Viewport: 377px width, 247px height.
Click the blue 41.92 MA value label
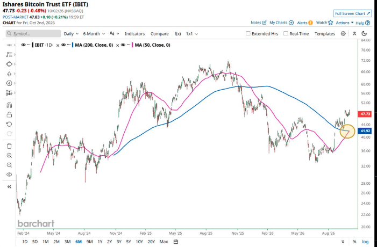(365, 131)
